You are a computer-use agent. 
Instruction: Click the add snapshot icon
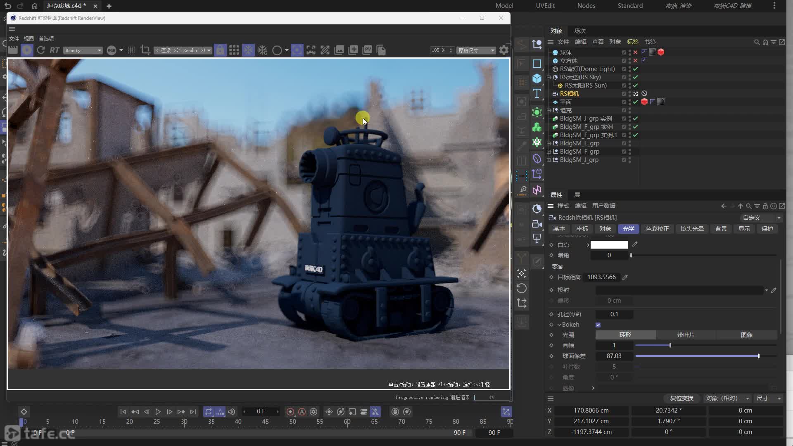pos(353,50)
